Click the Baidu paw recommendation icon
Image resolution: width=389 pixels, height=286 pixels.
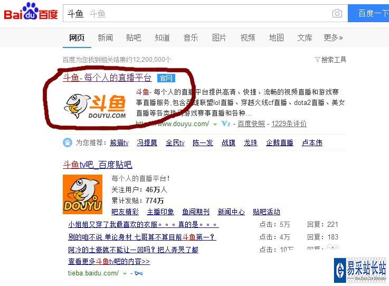point(67,142)
